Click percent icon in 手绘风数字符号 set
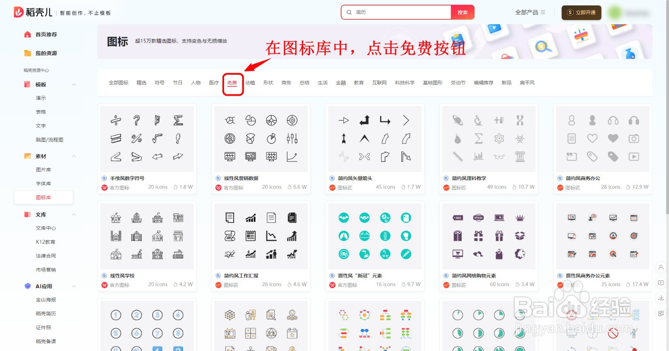 pyautogui.click(x=137, y=139)
